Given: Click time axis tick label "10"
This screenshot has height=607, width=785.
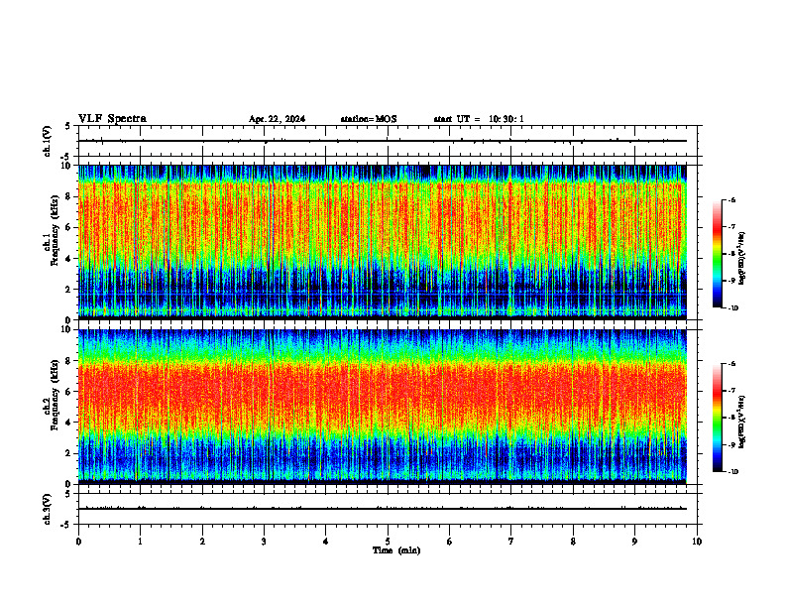Looking at the screenshot, I should point(697,542).
